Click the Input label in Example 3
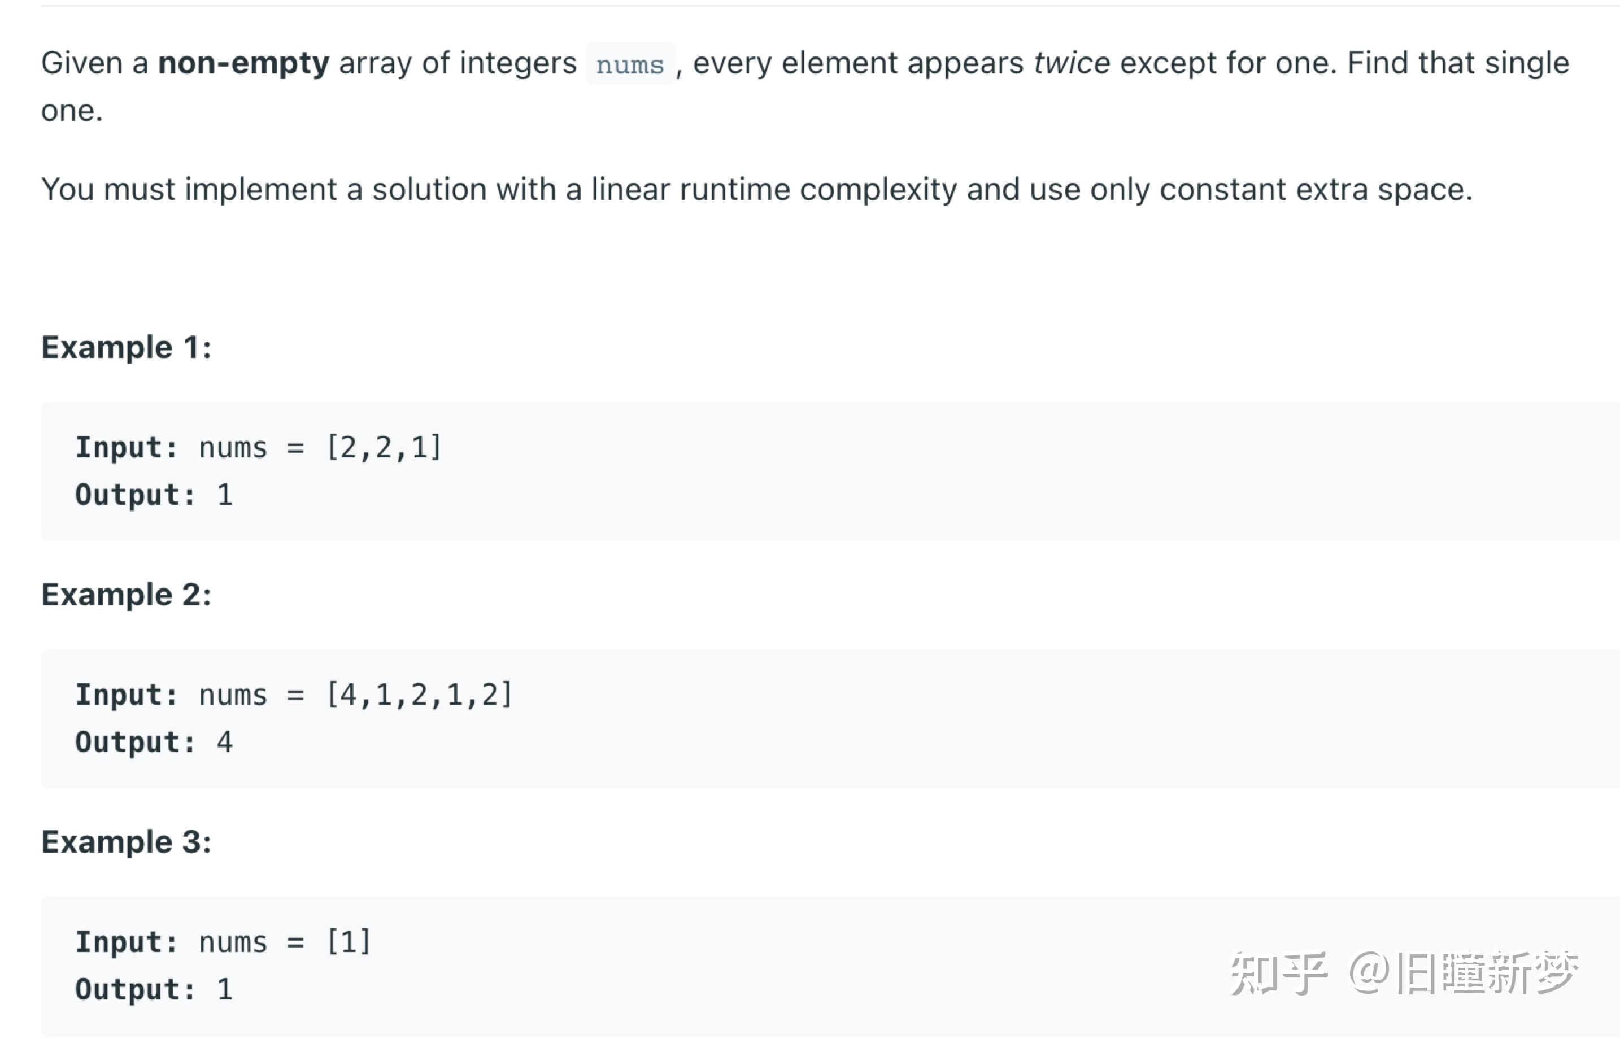Viewport: 1620px width, 1039px height. tap(126, 942)
